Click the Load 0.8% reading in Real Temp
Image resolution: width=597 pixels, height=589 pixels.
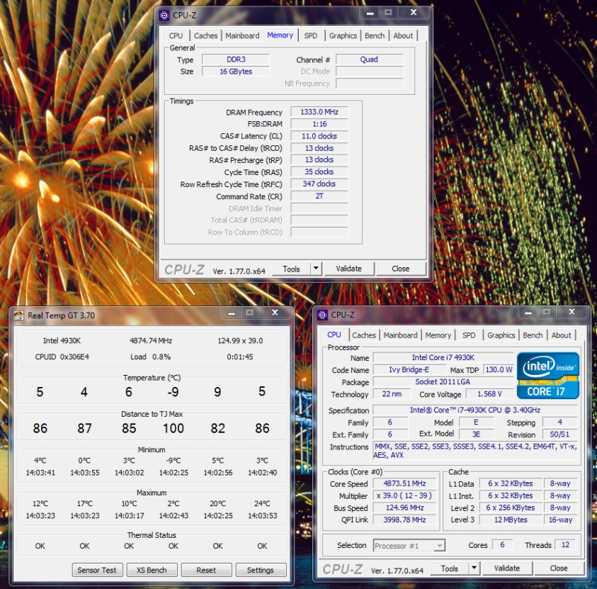[150, 357]
